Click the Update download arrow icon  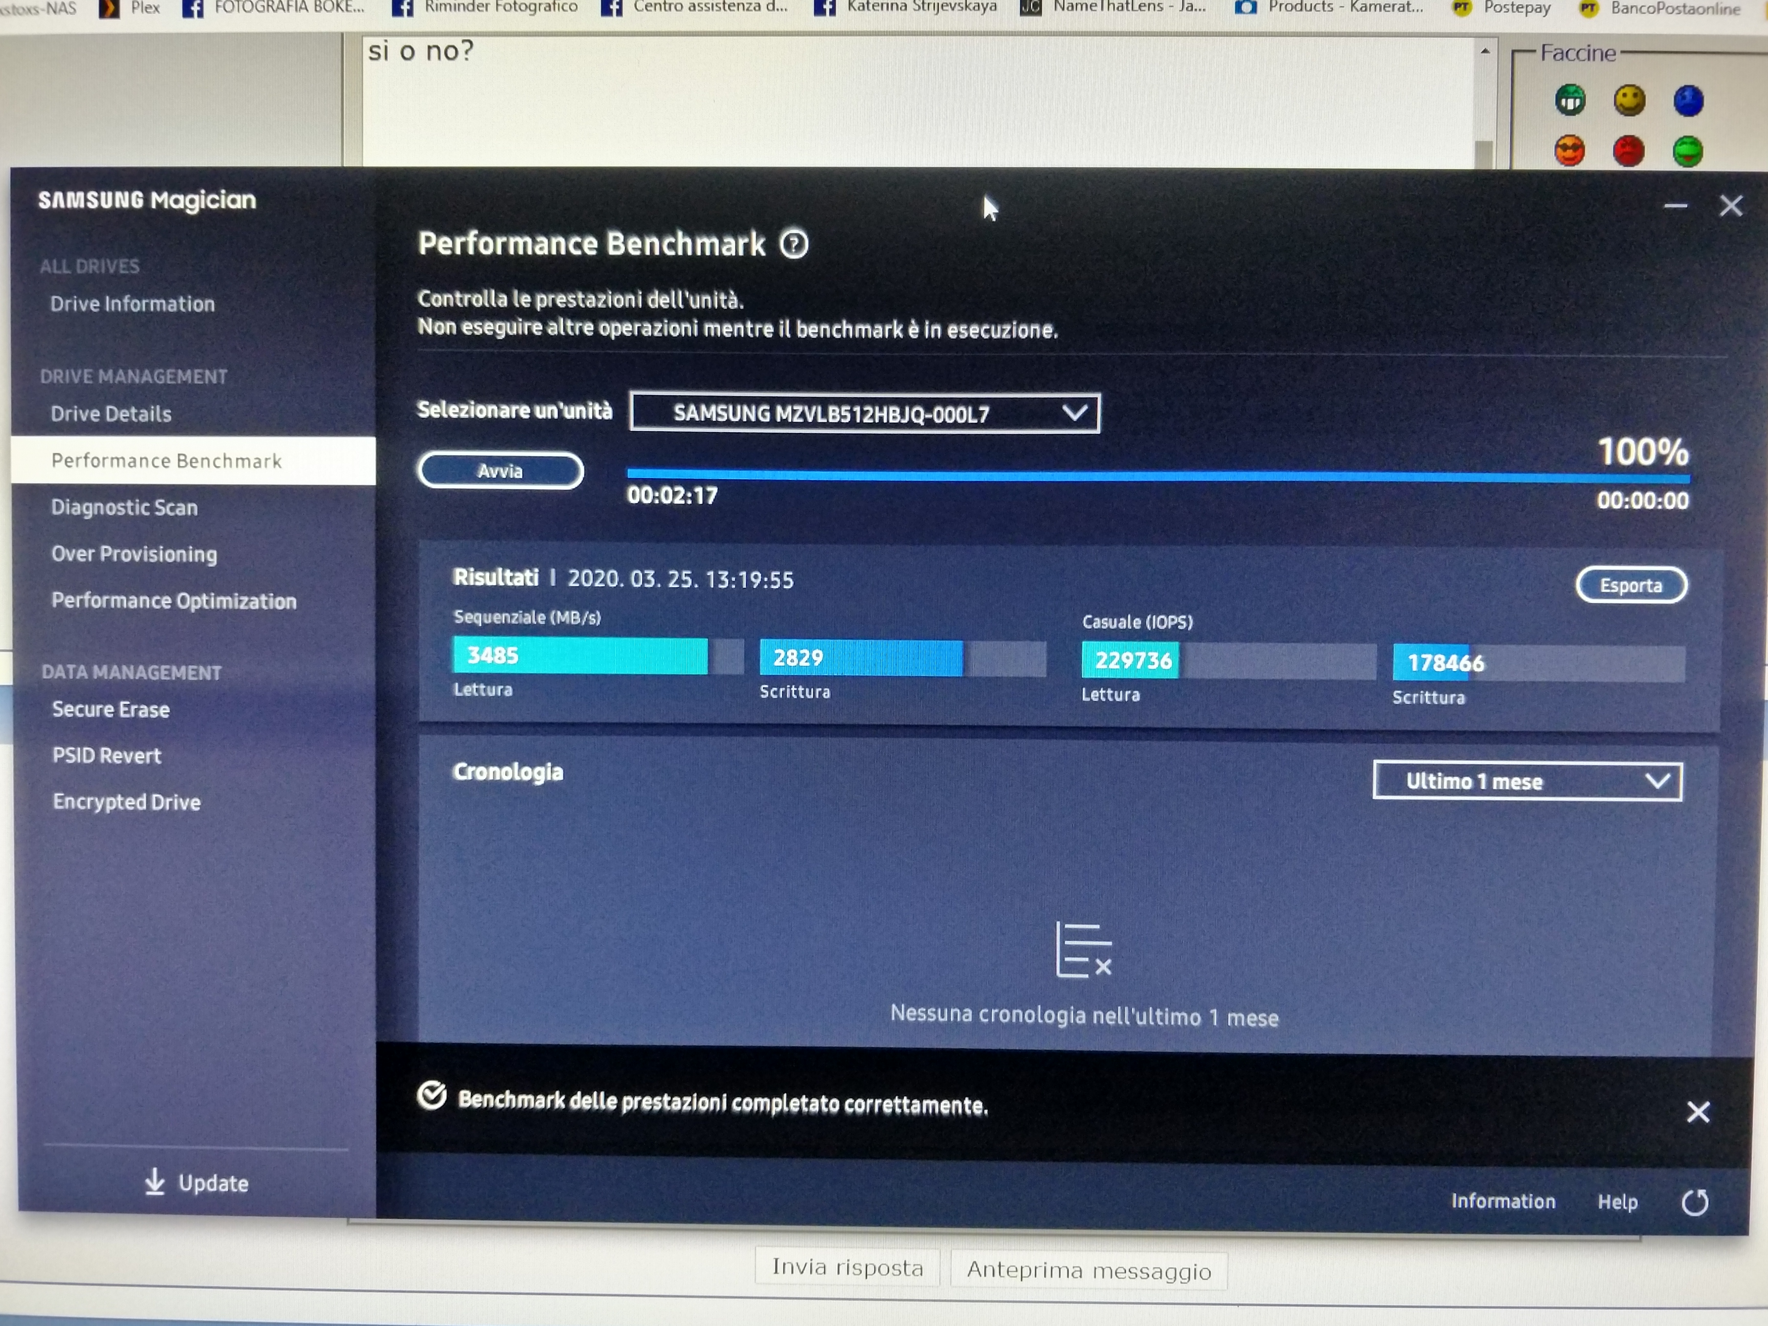point(154,1181)
